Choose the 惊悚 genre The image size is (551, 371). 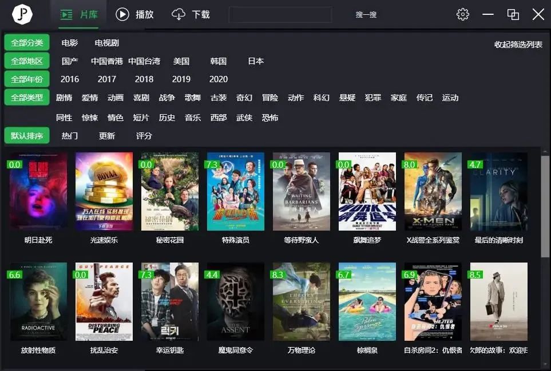(90, 118)
